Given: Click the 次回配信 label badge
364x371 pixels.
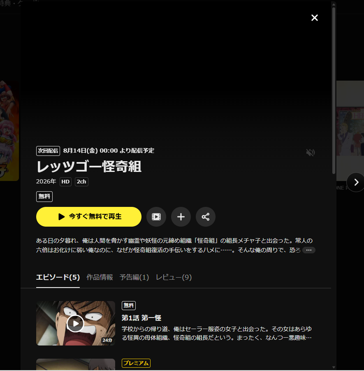Looking at the screenshot, I should point(48,151).
